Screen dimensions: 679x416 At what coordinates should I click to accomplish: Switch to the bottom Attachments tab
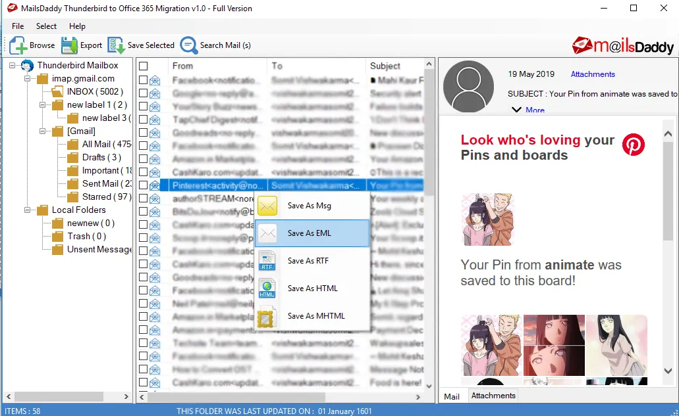click(493, 396)
